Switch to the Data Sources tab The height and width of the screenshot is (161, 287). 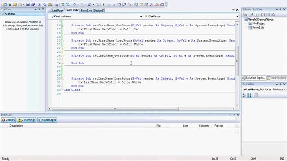pyautogui.click(x=276, y=78)
